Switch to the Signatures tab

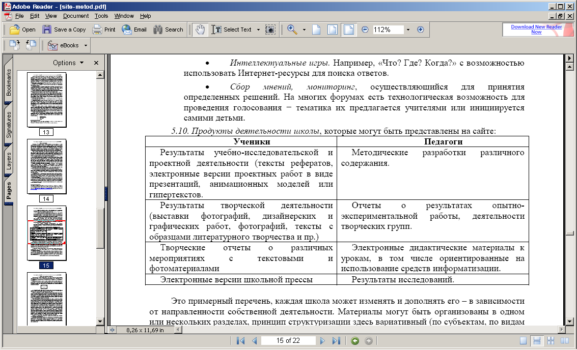click(x=9, y=125)
